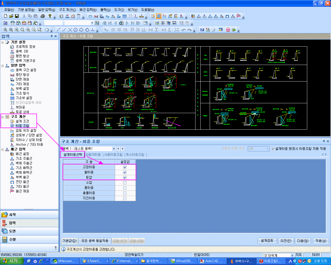This screenshot has width=331, height=265.
Task: Open the 옹벽 1 selection dropdown
Action: [x=114, y=149]
